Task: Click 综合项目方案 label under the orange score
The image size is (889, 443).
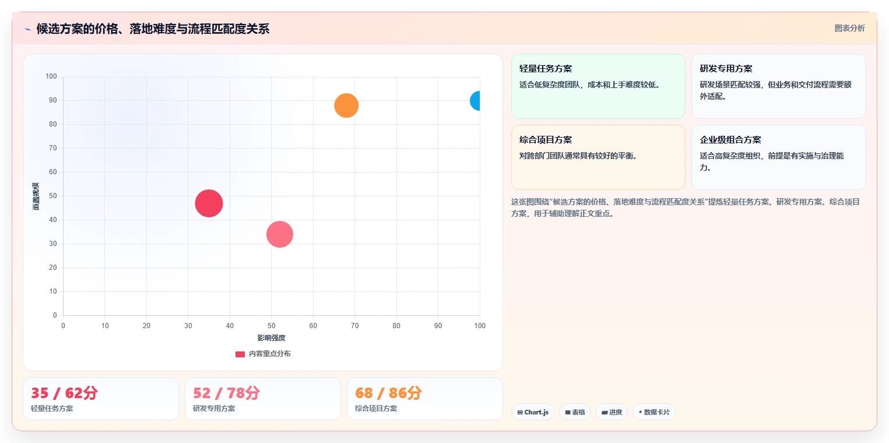Action: click(x=376, y=409)
